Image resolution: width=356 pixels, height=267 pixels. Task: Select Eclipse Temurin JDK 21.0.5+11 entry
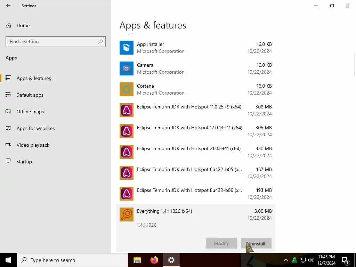189,149
